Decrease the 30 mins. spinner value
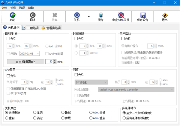180x126 pixels. (x=55, y=63)
